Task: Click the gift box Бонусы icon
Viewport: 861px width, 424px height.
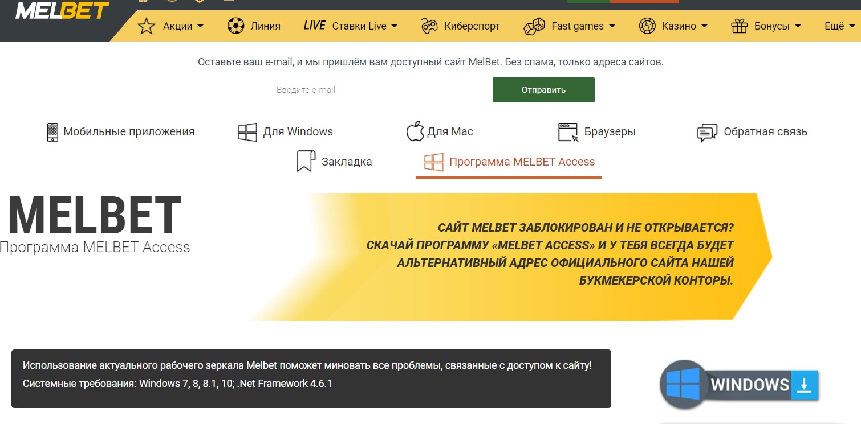Action: (739, 26)
